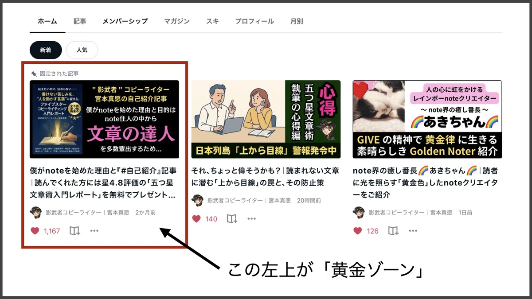Open the あきちゃん Golden Noter thumbnail
532x299 pixels.
click(x=427, y=119)
